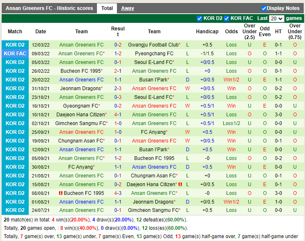
Task: Select the Total tab
Action: (x=107, y=8)
